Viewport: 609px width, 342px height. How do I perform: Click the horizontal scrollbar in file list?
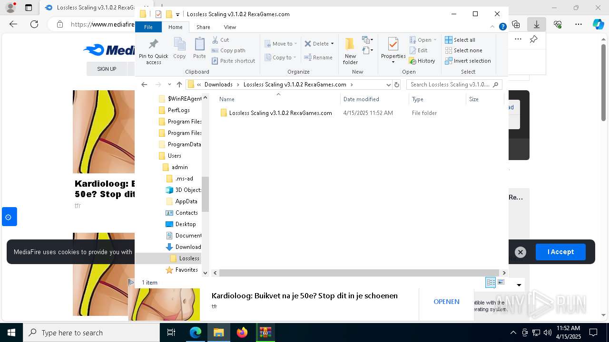(x=360, y=273)
